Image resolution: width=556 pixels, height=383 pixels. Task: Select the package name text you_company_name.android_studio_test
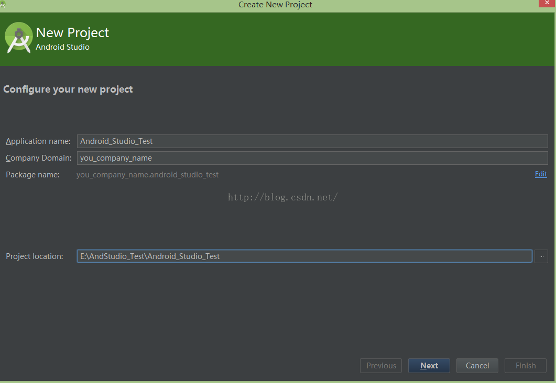coord(147,175)
